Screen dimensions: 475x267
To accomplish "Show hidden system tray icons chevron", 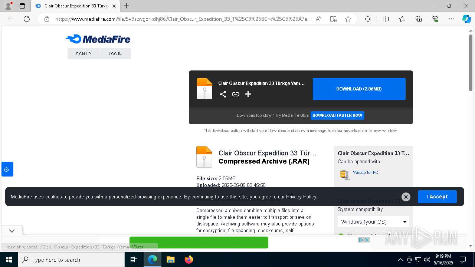I will [x=400, y=260].
